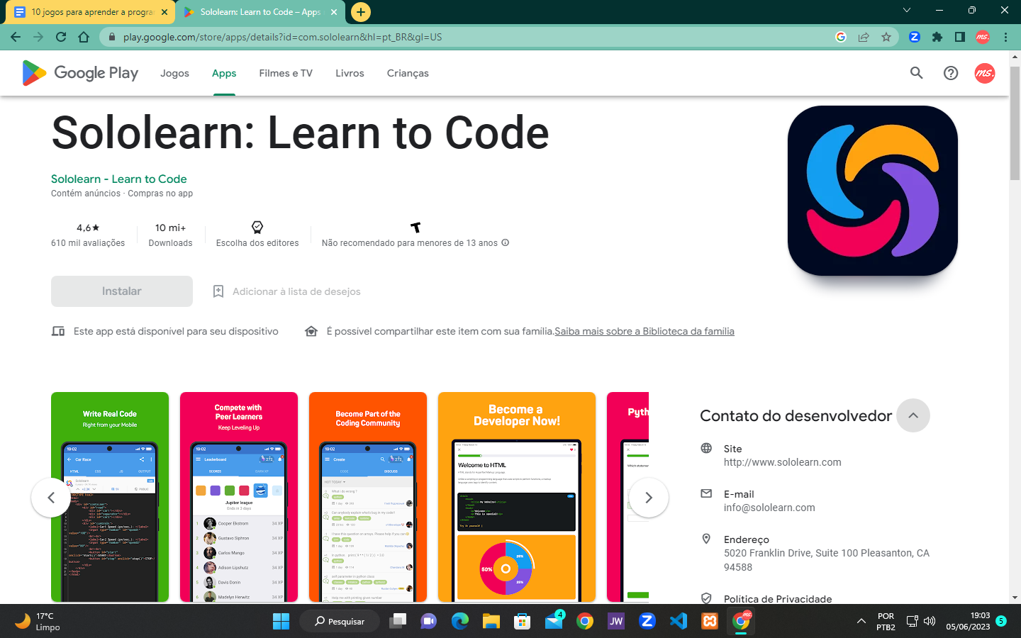This screenshot has height=638, width=1021.
Task: Click Adicionar à lista de desejos
Action: 296,291
